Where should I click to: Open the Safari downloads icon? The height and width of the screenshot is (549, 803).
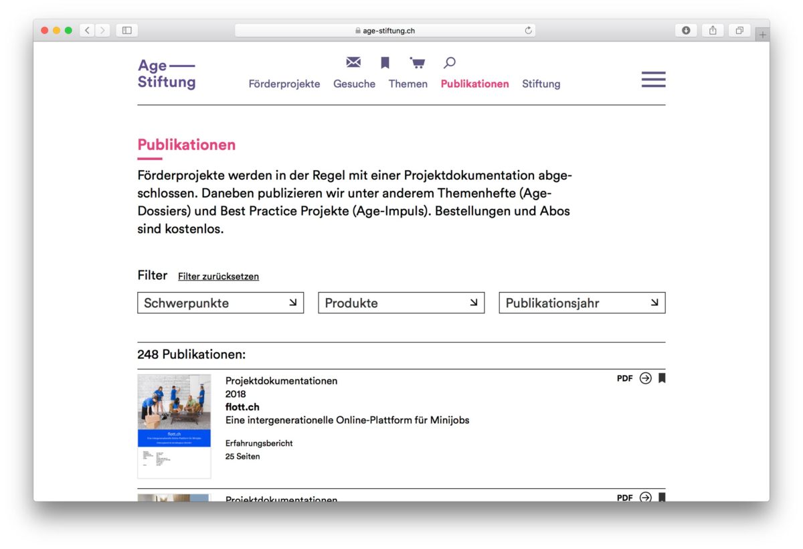[686, 30]
